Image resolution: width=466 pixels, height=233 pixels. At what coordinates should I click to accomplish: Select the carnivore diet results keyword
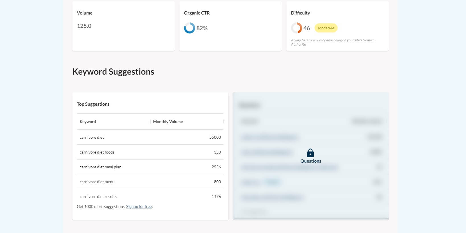pos(98,197)
